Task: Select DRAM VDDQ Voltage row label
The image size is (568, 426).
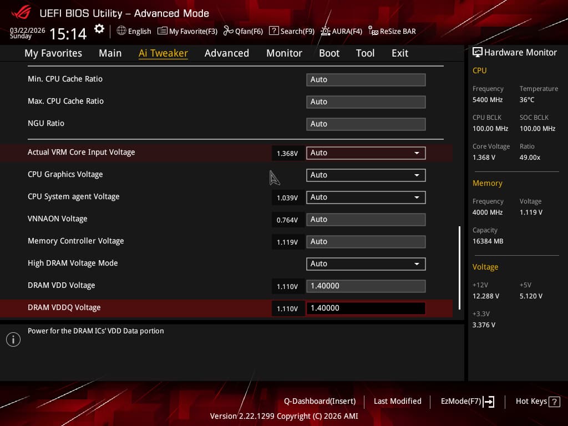Action: (64, 307)
